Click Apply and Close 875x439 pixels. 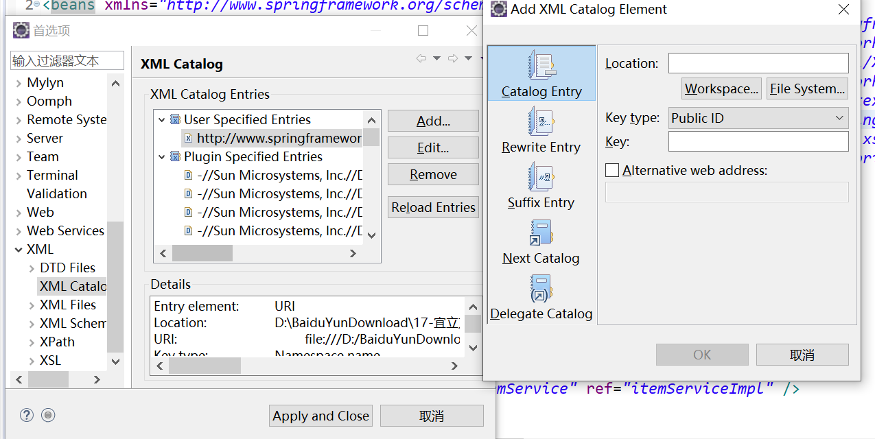(320, 416)
